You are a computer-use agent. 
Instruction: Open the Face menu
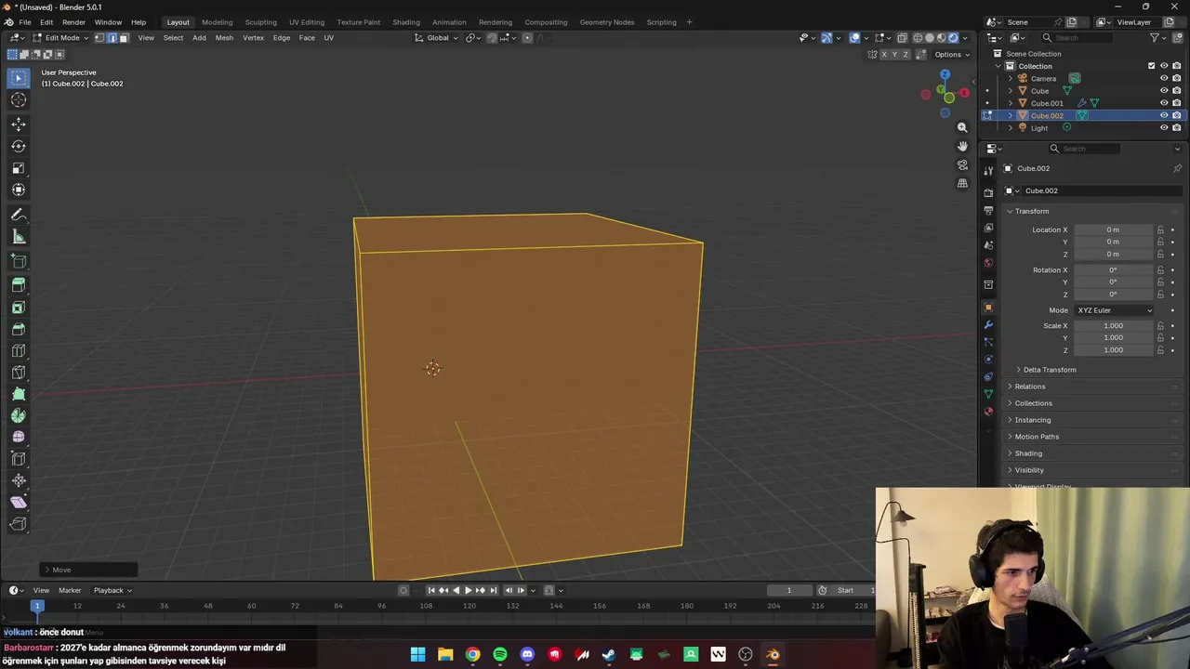click(x=307, y=38)
